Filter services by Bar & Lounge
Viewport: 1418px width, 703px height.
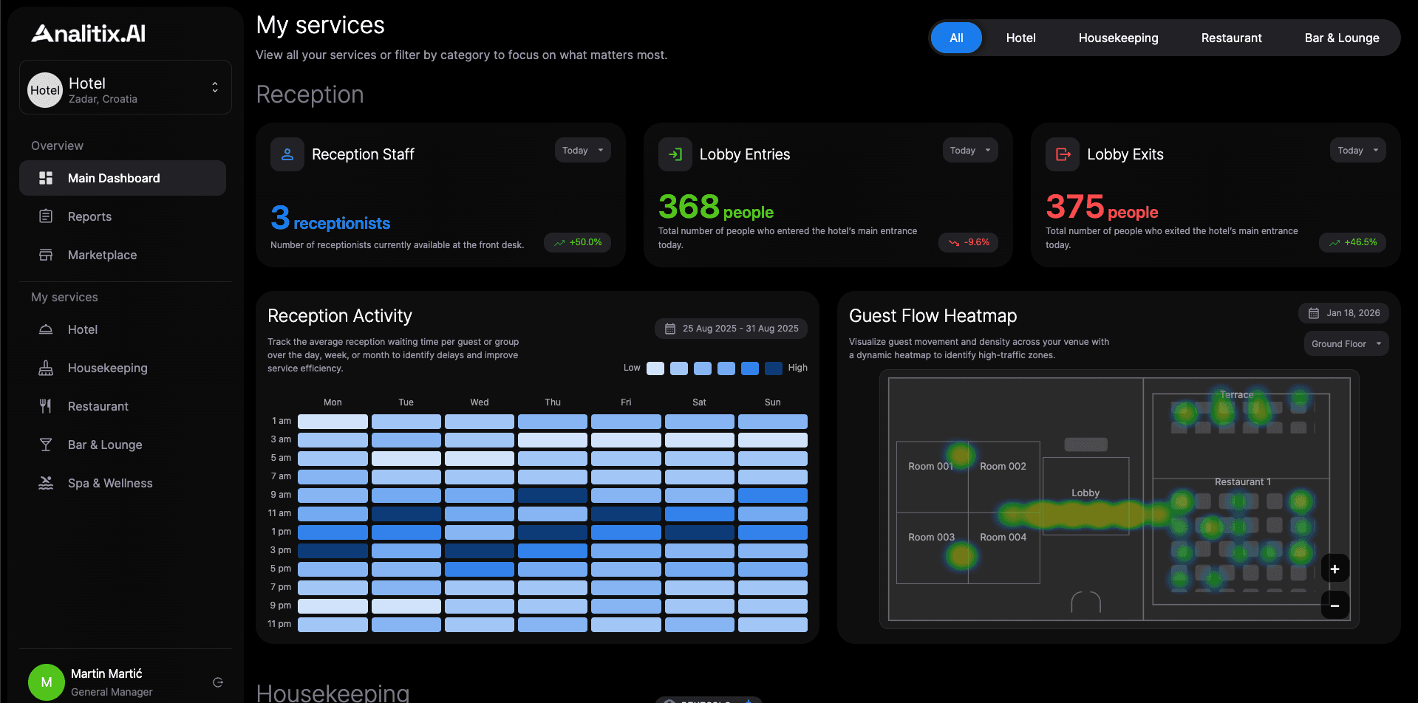[x=1341, y=38]
